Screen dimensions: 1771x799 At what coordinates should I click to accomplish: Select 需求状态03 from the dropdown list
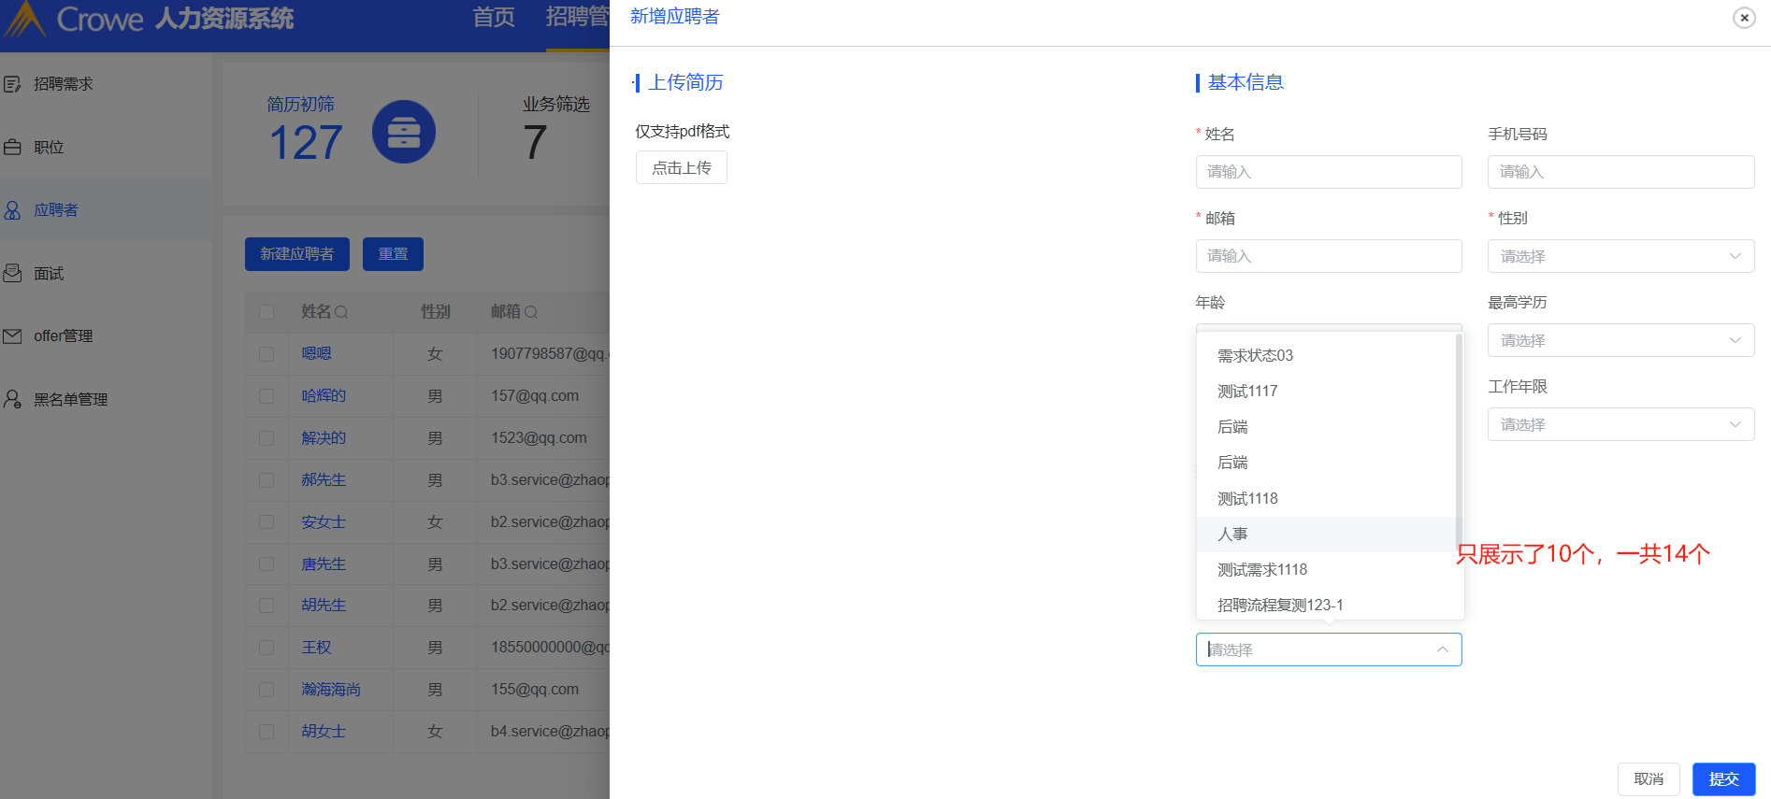(x=1326, y=356)
